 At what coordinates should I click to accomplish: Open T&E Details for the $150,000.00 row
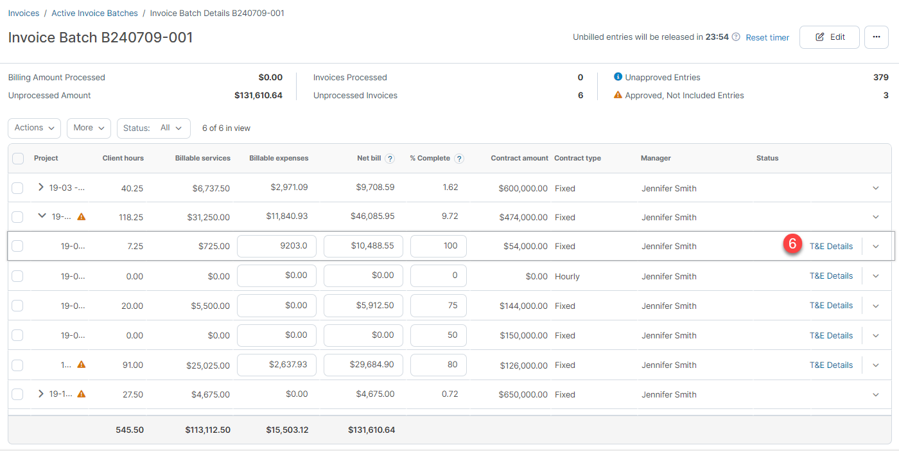click(831, 335)
